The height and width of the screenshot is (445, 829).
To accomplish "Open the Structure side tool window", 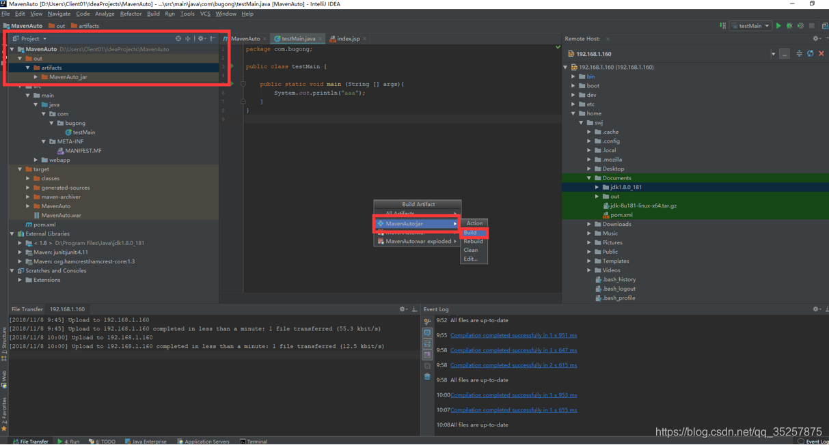I will point(4,344).
